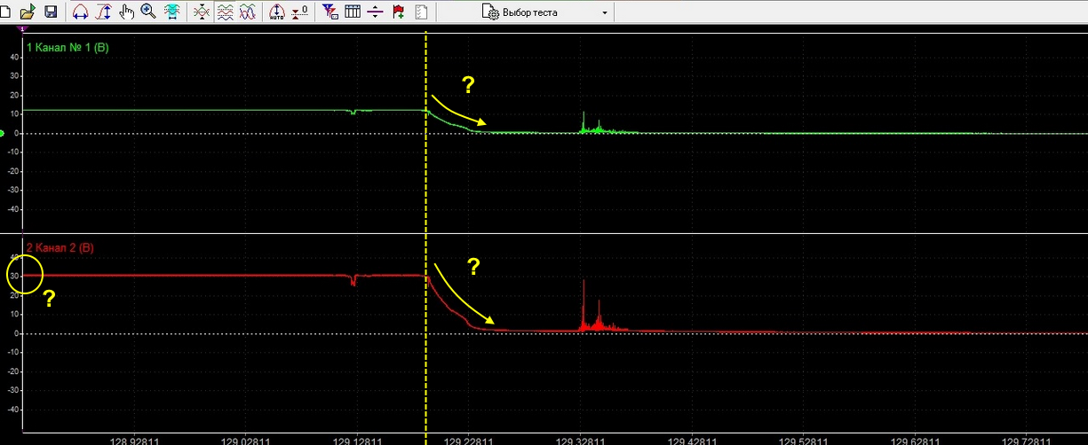Viewport: 1088px width, 445px height.
Task: Open a file with the folder icon
Action: (28, 12)
